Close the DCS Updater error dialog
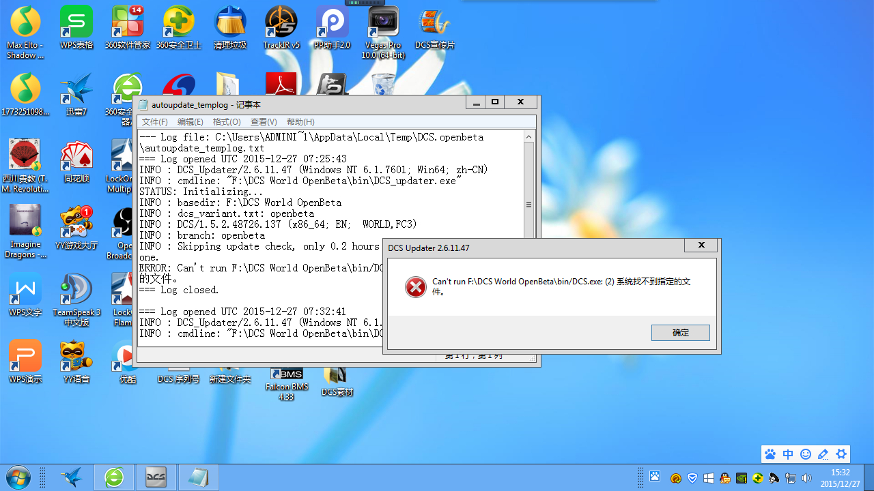Image resolution: width=874 pixels, height=491 pixels. coord(701,245)
